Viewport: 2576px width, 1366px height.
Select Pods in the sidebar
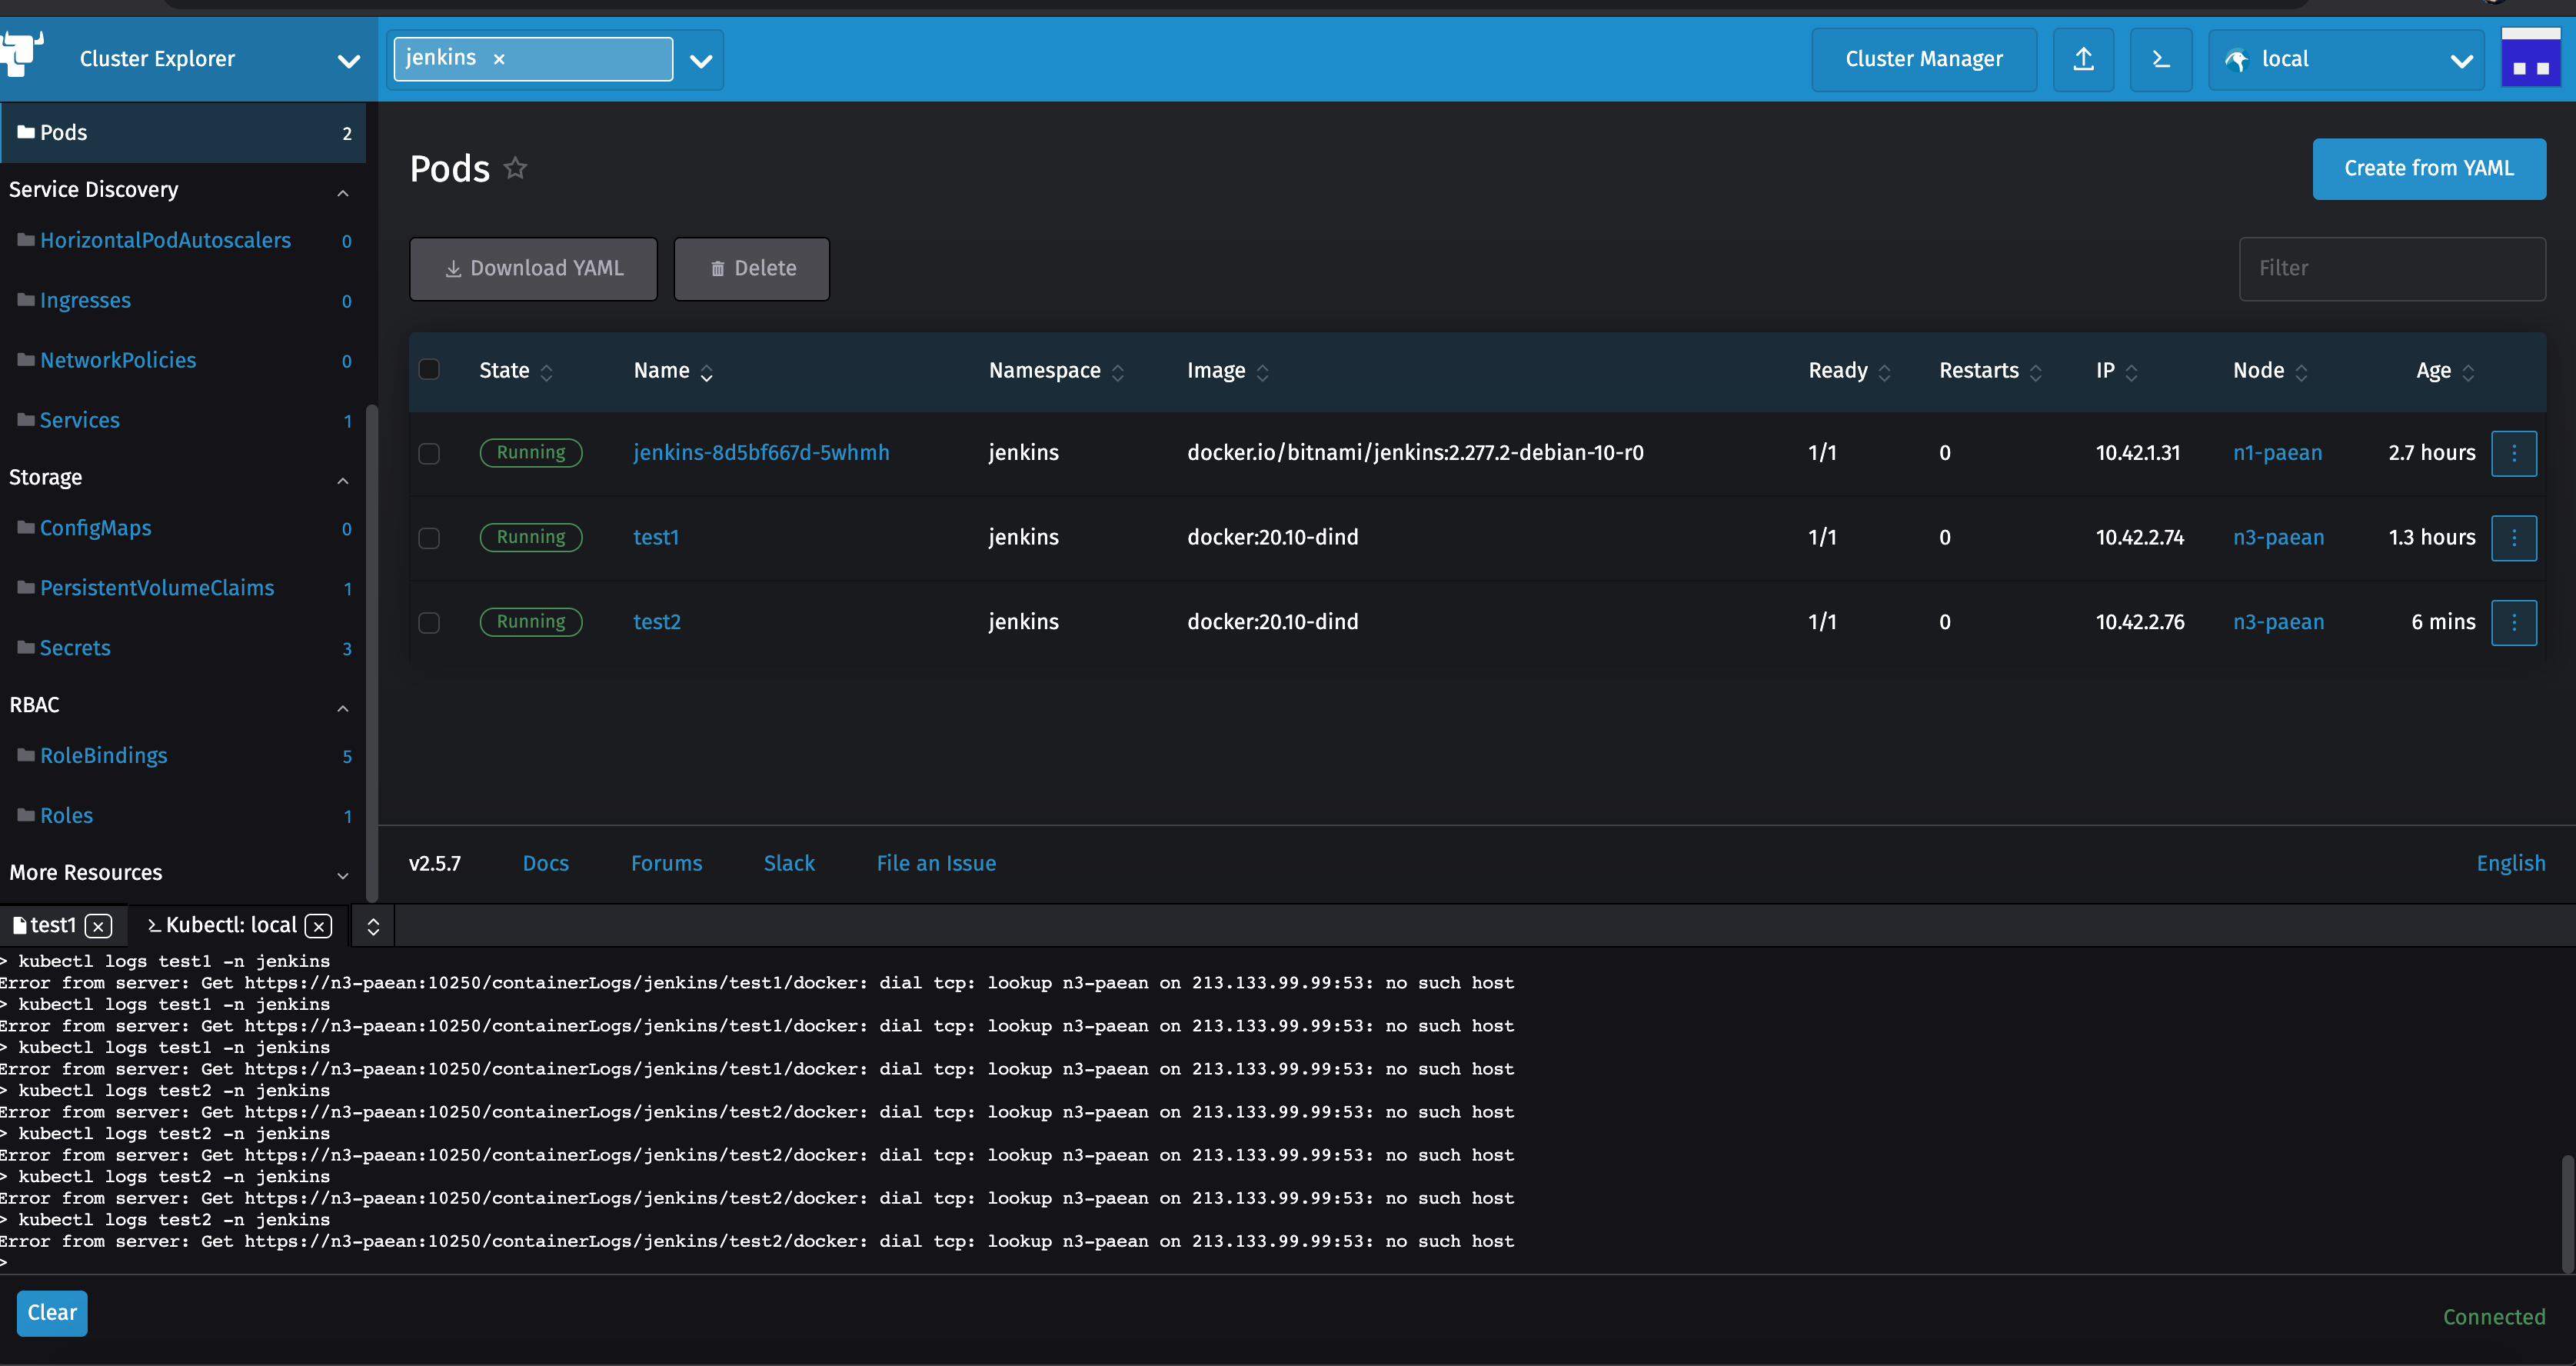pos(183,133)
